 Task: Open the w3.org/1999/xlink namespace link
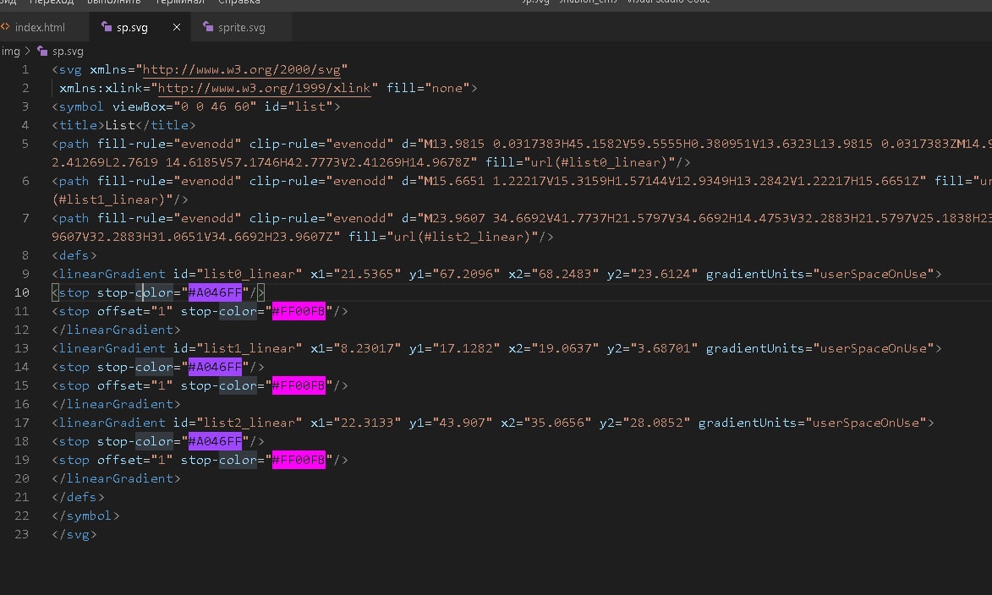264,88
